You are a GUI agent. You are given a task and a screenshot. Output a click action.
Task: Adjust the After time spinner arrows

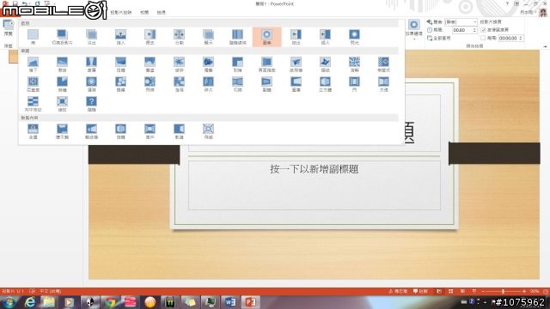pos(521,38)
